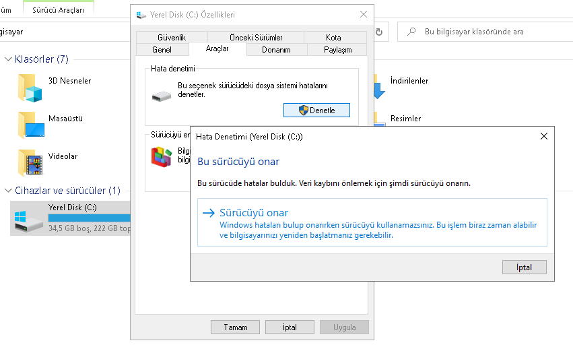Click the İndirilenler folder icon

[379, 87]
